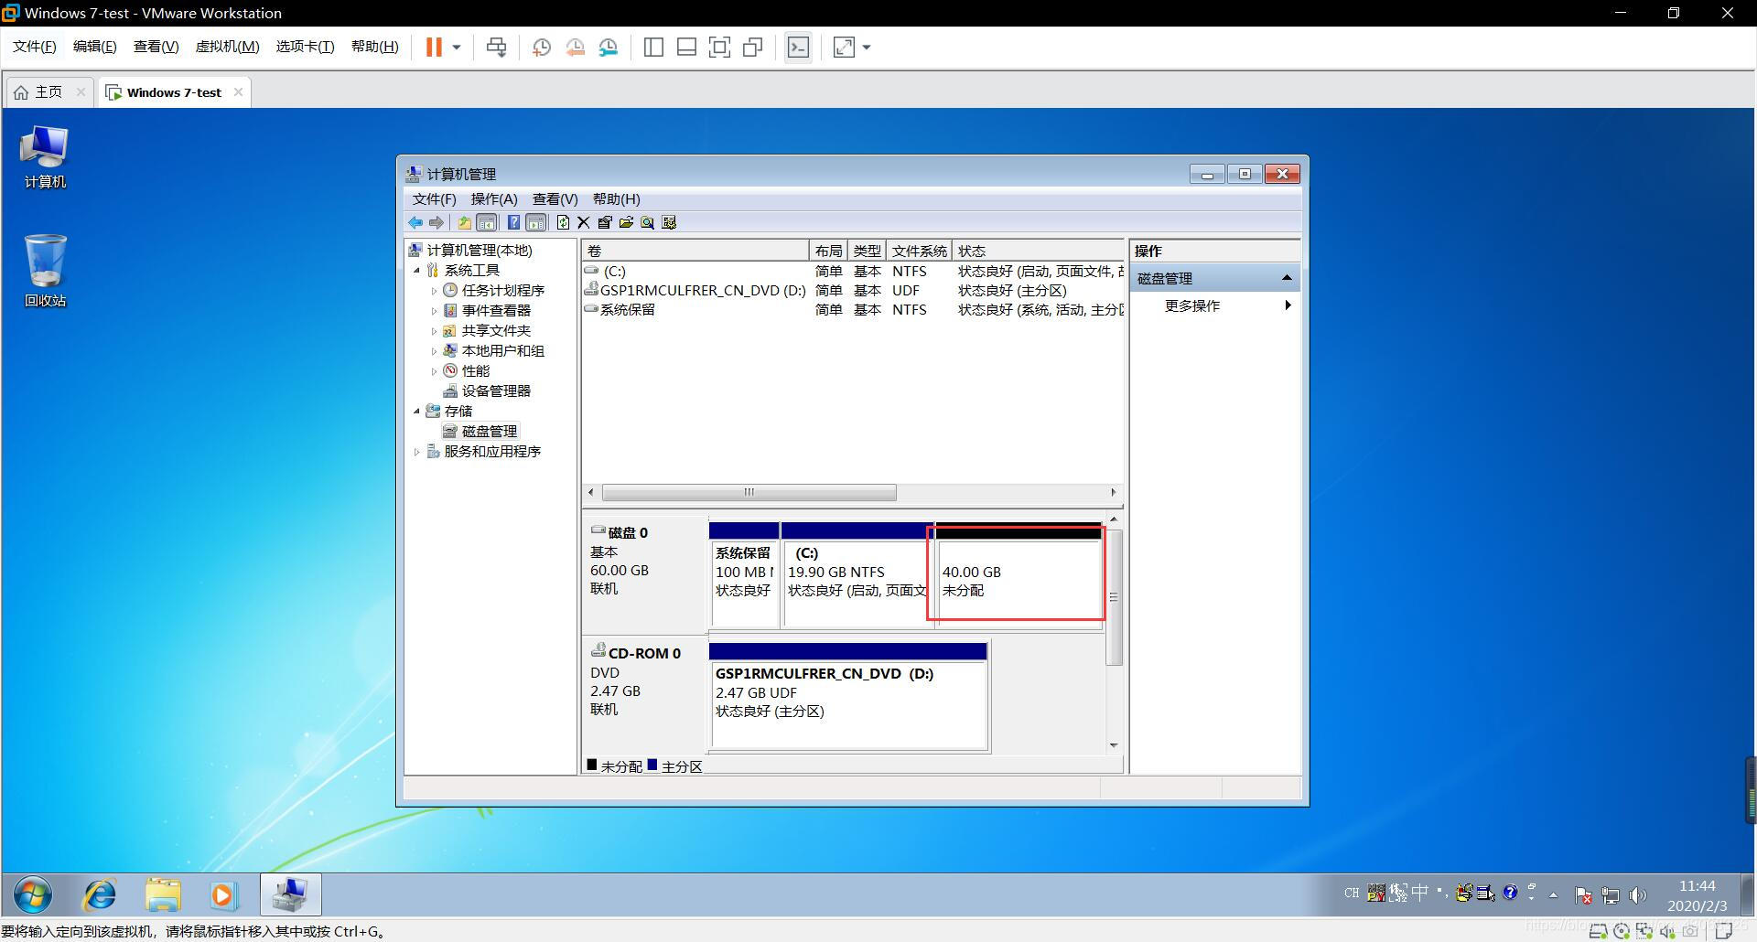Toggle the VMware library sidebar view icon
Screen dimensions: 1757x942
[653, 48]
